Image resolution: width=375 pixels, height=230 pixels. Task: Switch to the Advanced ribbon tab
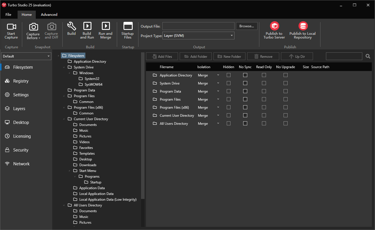(49, 15)
